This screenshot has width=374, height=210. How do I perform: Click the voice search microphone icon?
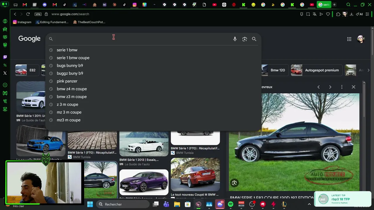(235, 39)
